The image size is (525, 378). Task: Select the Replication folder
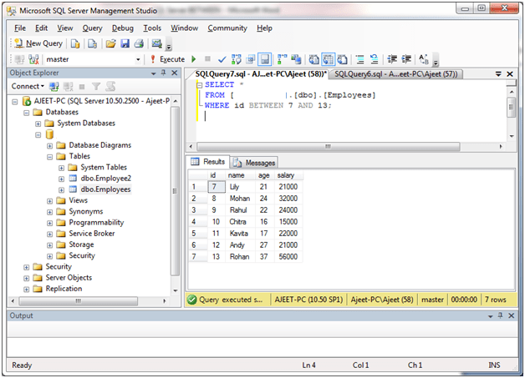pyautogui.click(x=64, y=289)
